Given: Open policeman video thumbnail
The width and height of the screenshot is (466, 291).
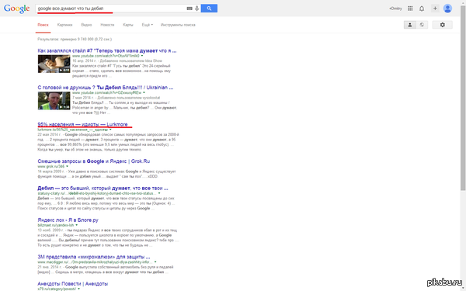Looking at the screenshot, I should click(x=54, y=101).
